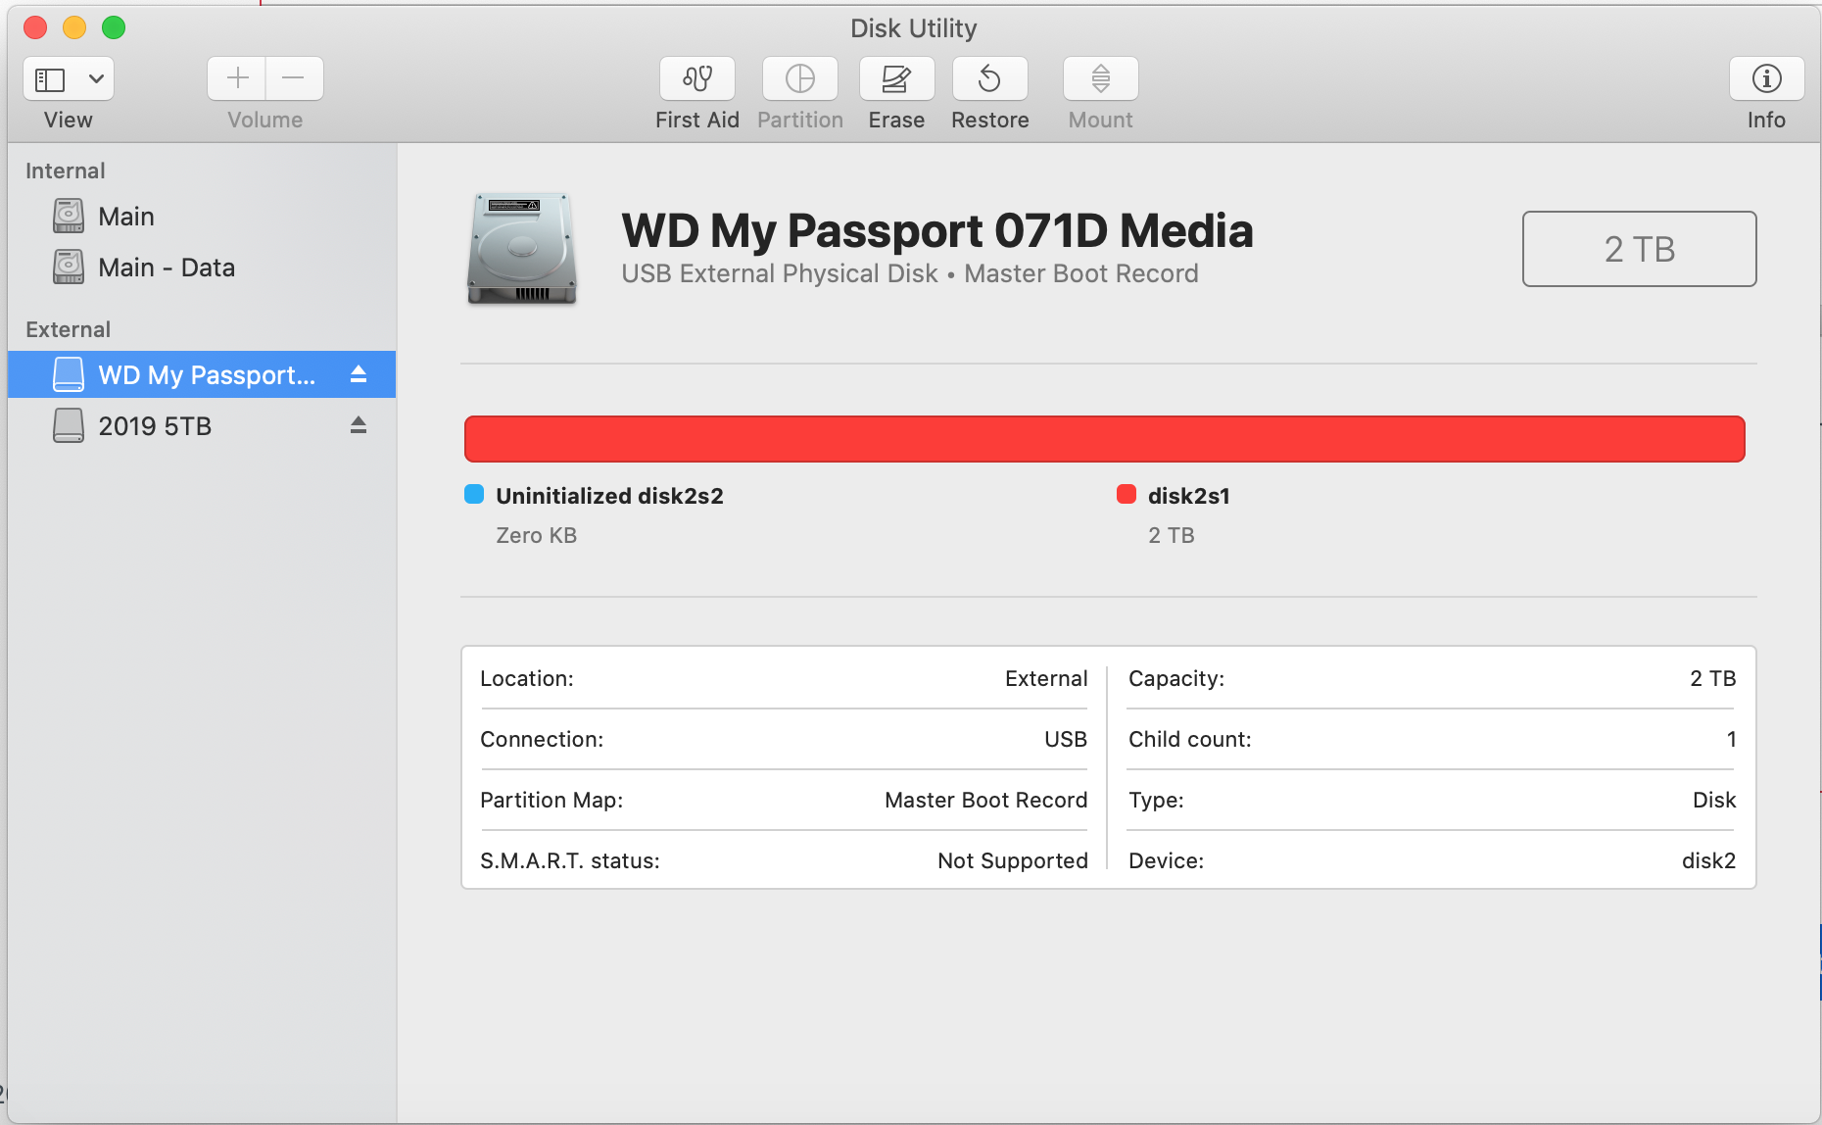This screenshot has height=1125, width=1822.
Task: Click the add volume plus button
Action: point(237,78)
